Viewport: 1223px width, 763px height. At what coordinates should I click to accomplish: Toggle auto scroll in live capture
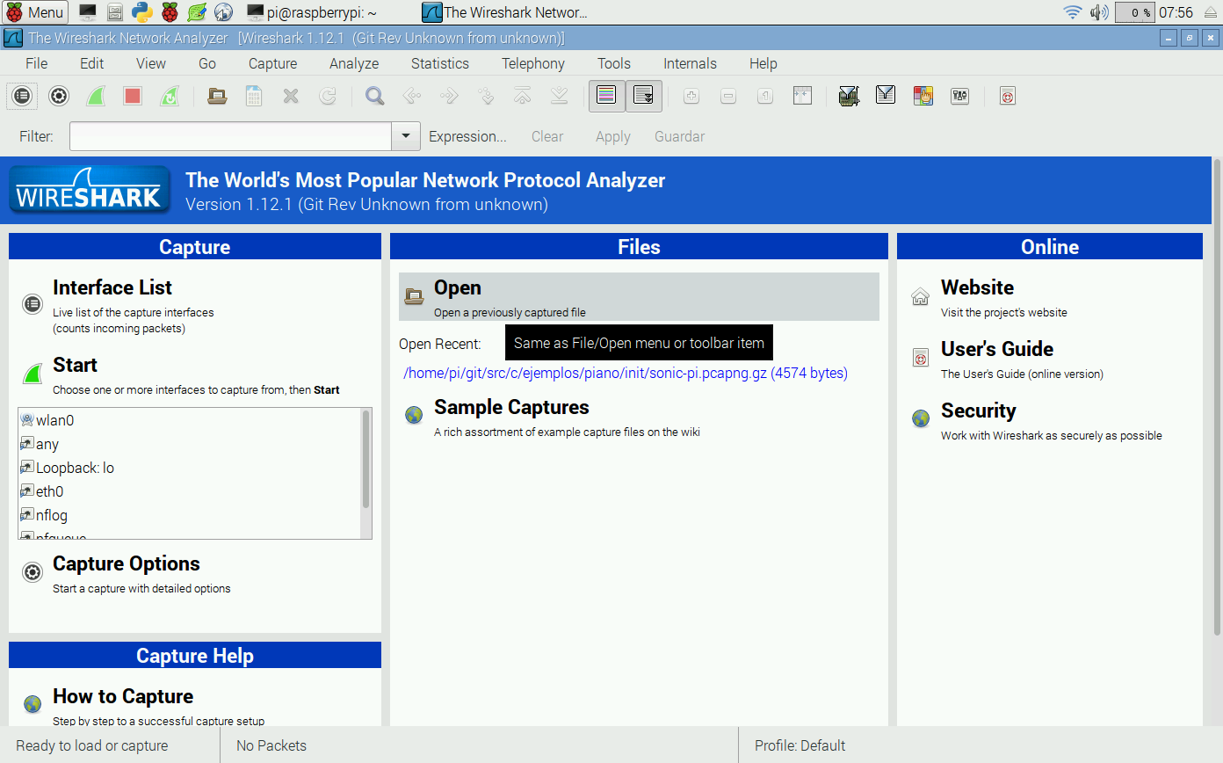coord(644,96)
